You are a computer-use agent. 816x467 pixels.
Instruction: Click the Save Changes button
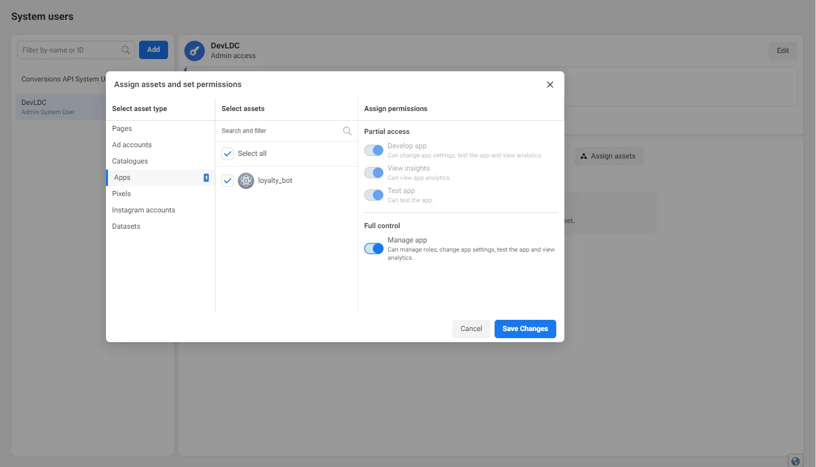[525, 329]
